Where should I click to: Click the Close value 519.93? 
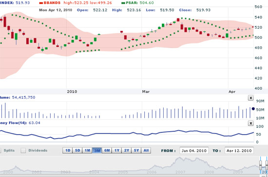pos(203,10)
